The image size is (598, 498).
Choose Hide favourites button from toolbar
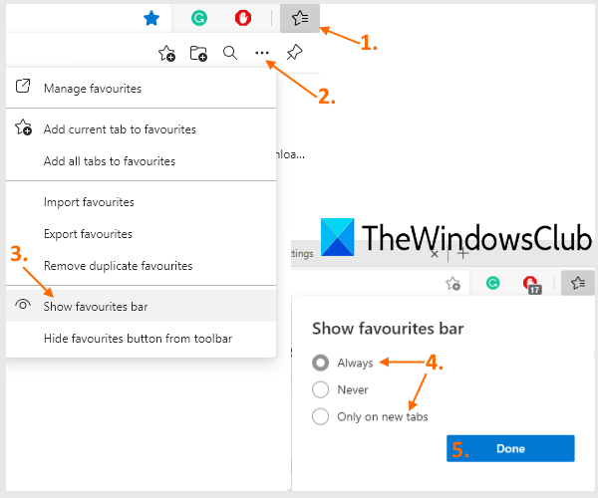pos(141,339)
